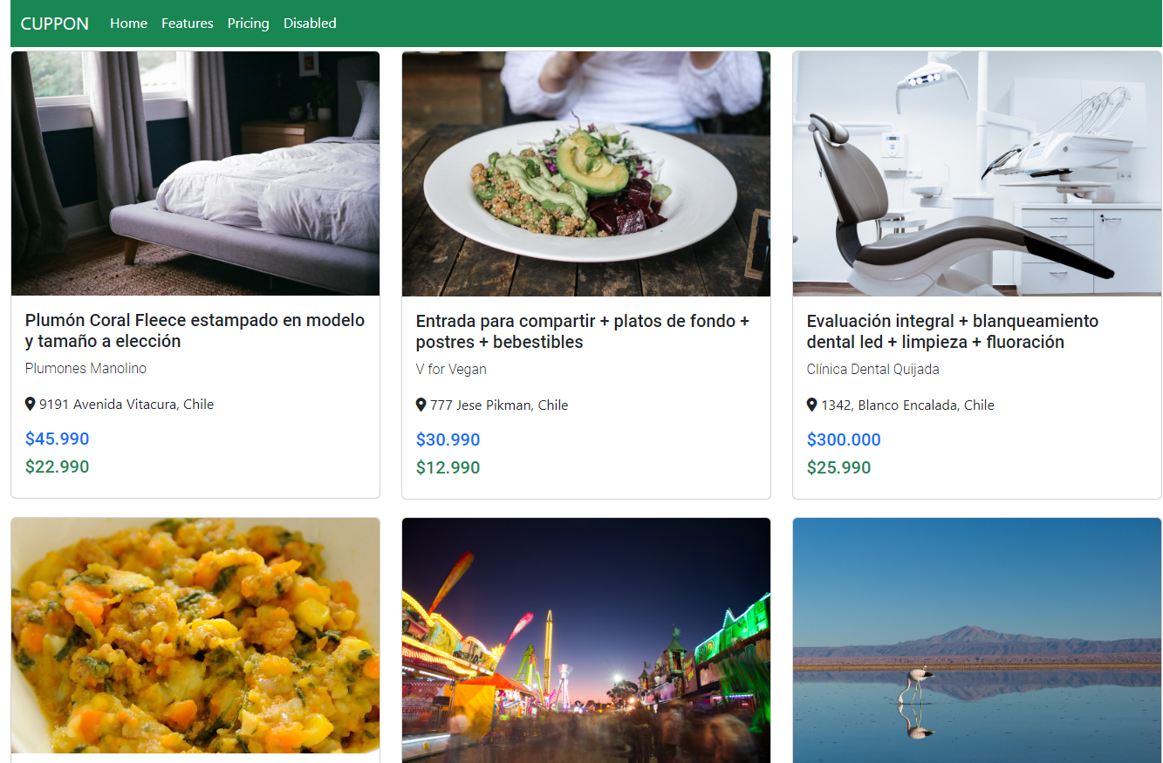The width and height of the screenshot is (1163, 763).
Task: Click the location marker by Blanco Encalada address
Action: (812, 405)
